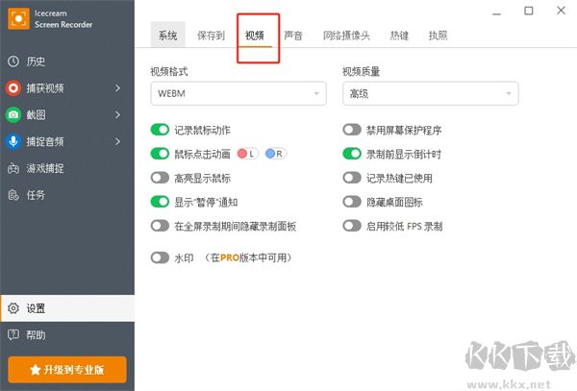Click the Capture Video record icon

(13, 88)
